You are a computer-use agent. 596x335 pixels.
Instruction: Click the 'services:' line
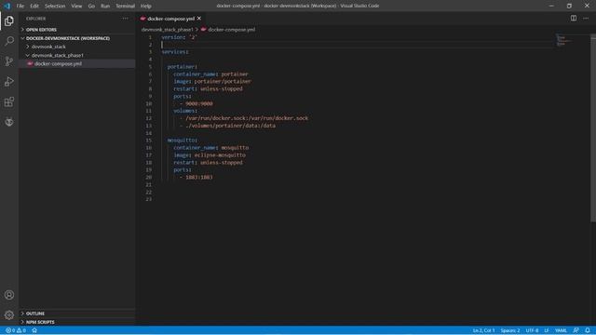point(175,52)
